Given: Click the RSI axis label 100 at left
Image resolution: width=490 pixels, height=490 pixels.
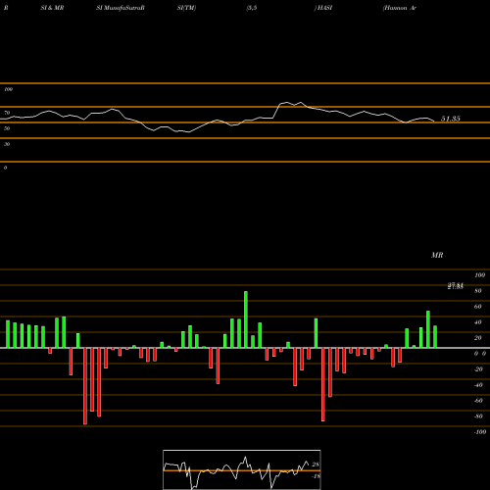Looking at the screenshot, I should [x=8, y=89].
